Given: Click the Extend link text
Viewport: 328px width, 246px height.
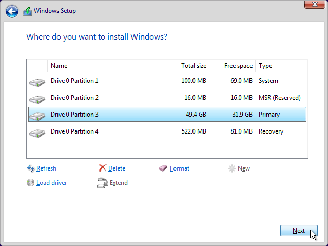Looking at the screenshot, I should pos(119,183).
